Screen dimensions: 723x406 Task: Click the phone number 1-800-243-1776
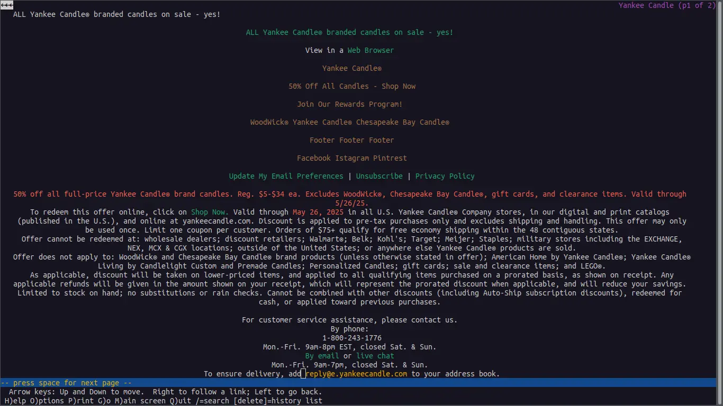(352, 338)
